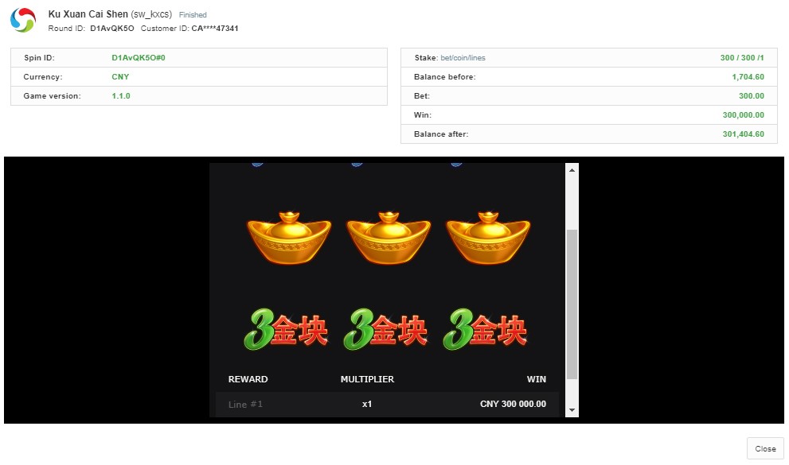Click the Balance before label
This screenshot has width=789, height=465.
coord(445,77)
